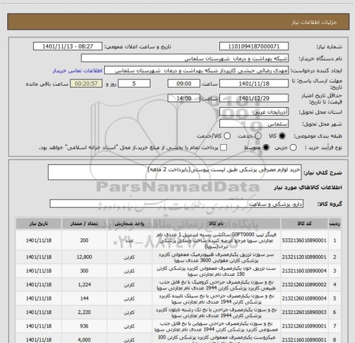This screenshot has height=343, width=355.
Task: Click the گروه کالا field دارو، پزشکی و سلامت
Action: click(176, 204)
